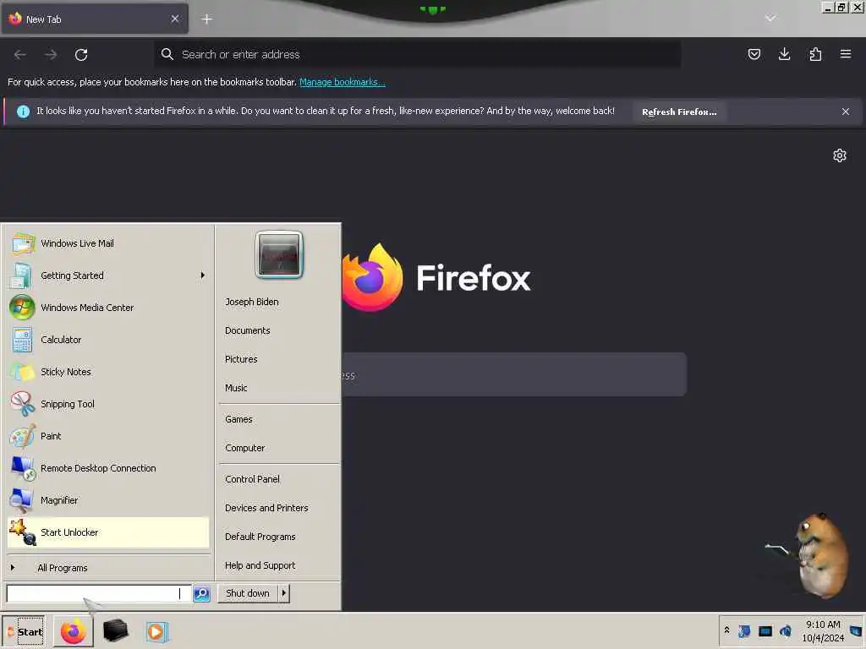
Task: Click in Start menu search box
Action: (98, 593)
